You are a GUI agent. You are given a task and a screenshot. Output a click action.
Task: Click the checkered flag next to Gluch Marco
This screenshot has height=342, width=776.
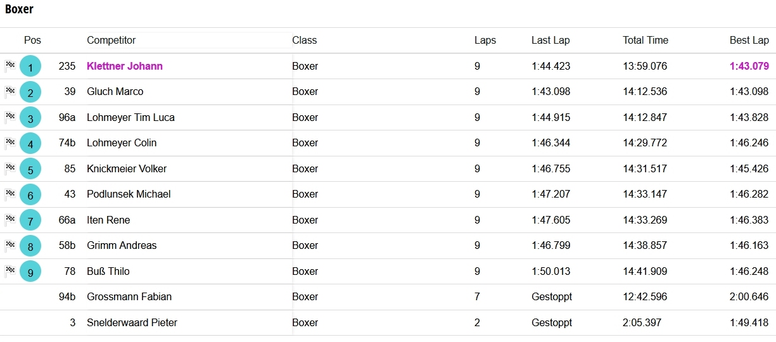(10, 91)
